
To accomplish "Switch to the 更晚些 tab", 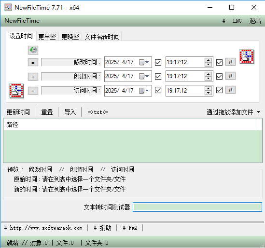I will (x=70, y=37).
